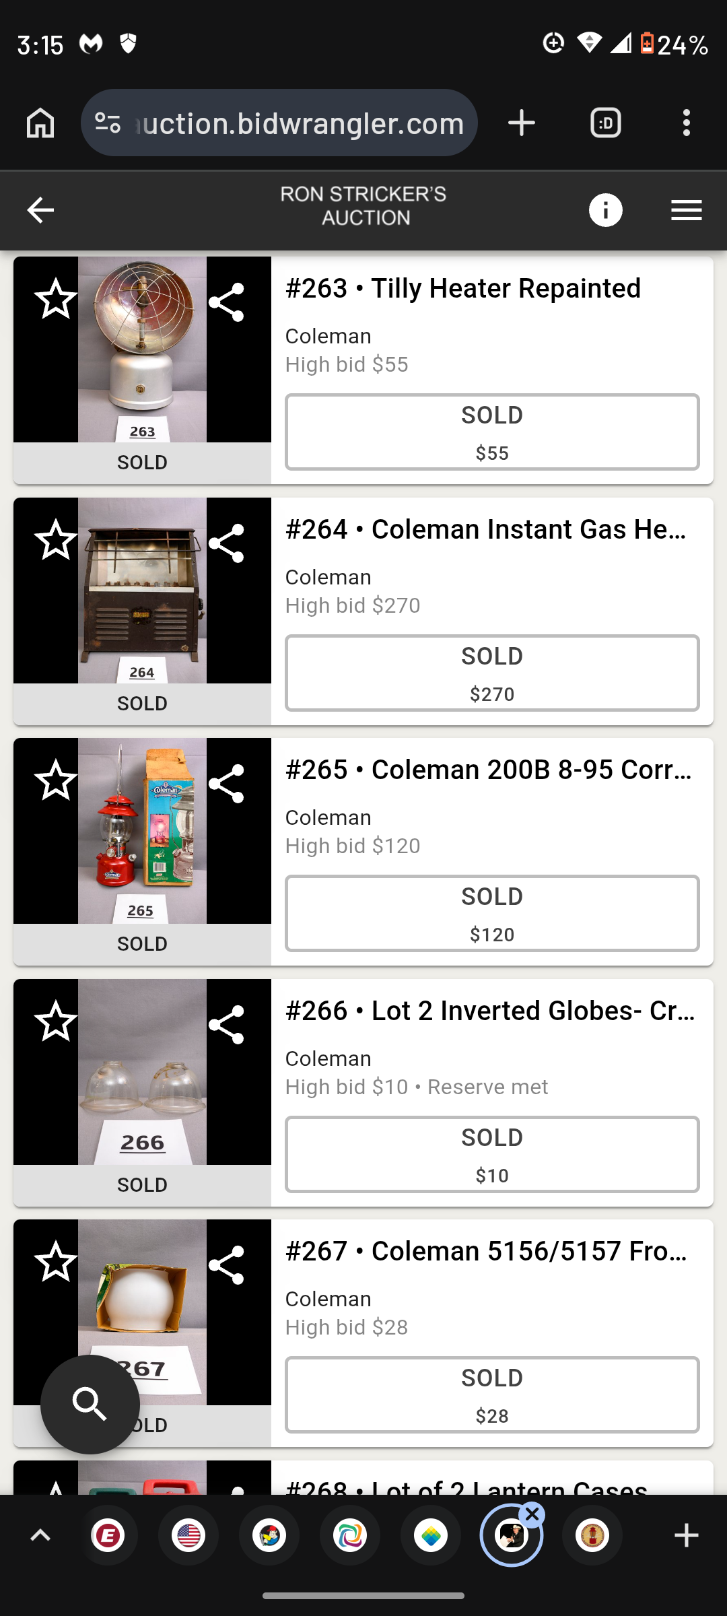Open browser home page icon
727x1616 pixels.
40,123
